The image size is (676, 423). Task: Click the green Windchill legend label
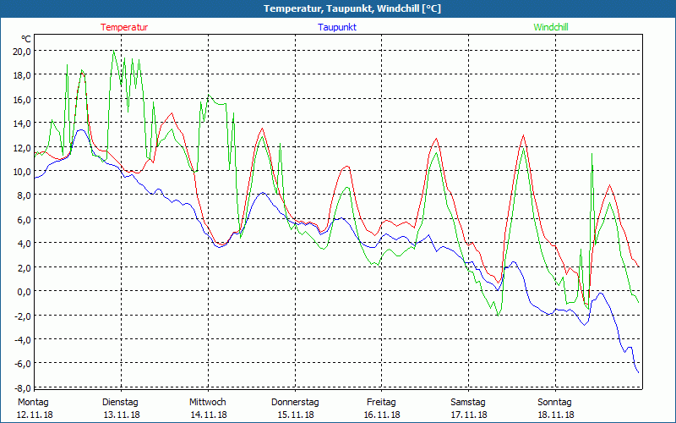(x=550, y=27)
